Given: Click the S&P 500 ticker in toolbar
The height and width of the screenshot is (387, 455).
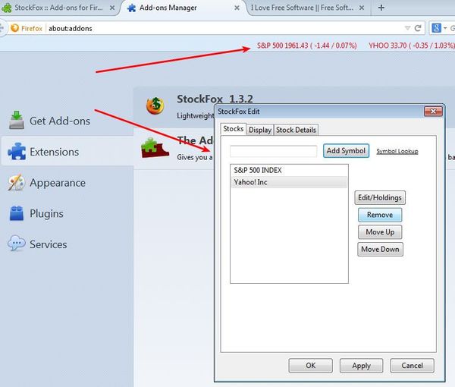Looking at the screenshot, I should pyautogui.click(x=306, y=46).
